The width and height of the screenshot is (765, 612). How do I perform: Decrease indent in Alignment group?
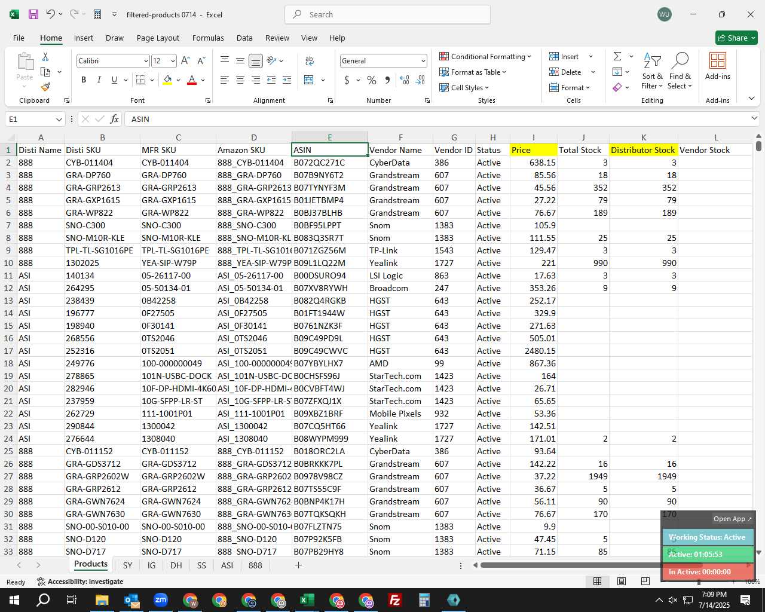[x=271, y=79]
